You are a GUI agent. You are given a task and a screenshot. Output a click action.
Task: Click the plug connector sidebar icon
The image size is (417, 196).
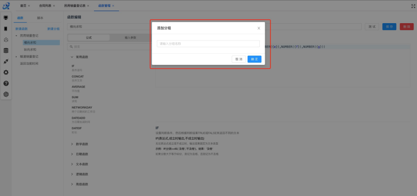click(x=6, y=61)
